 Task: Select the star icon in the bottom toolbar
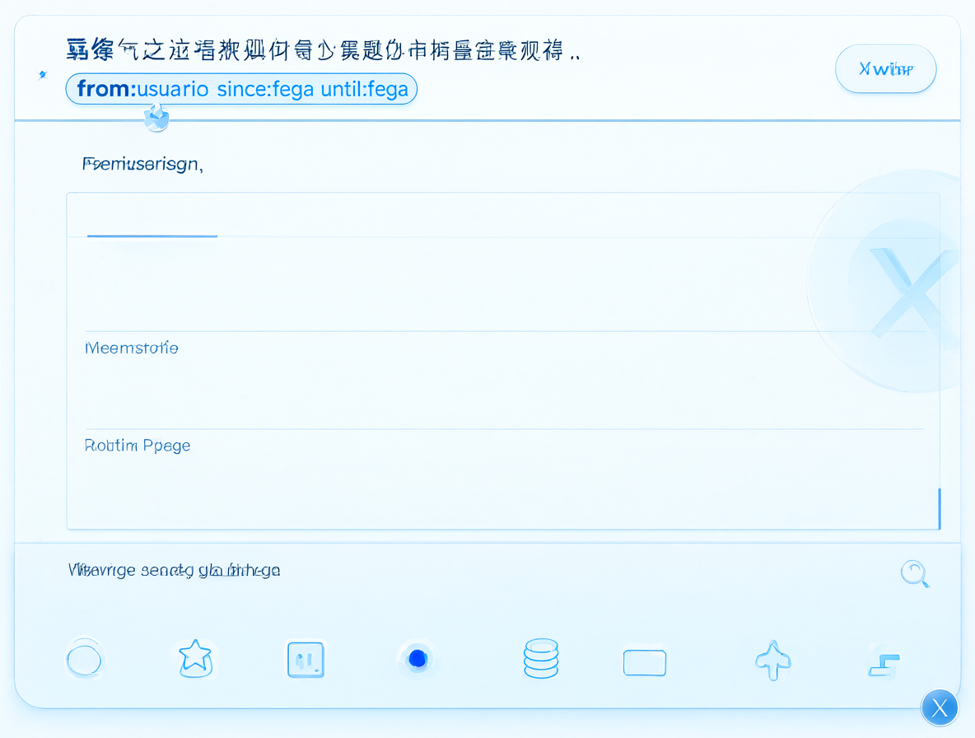point(195,659)
